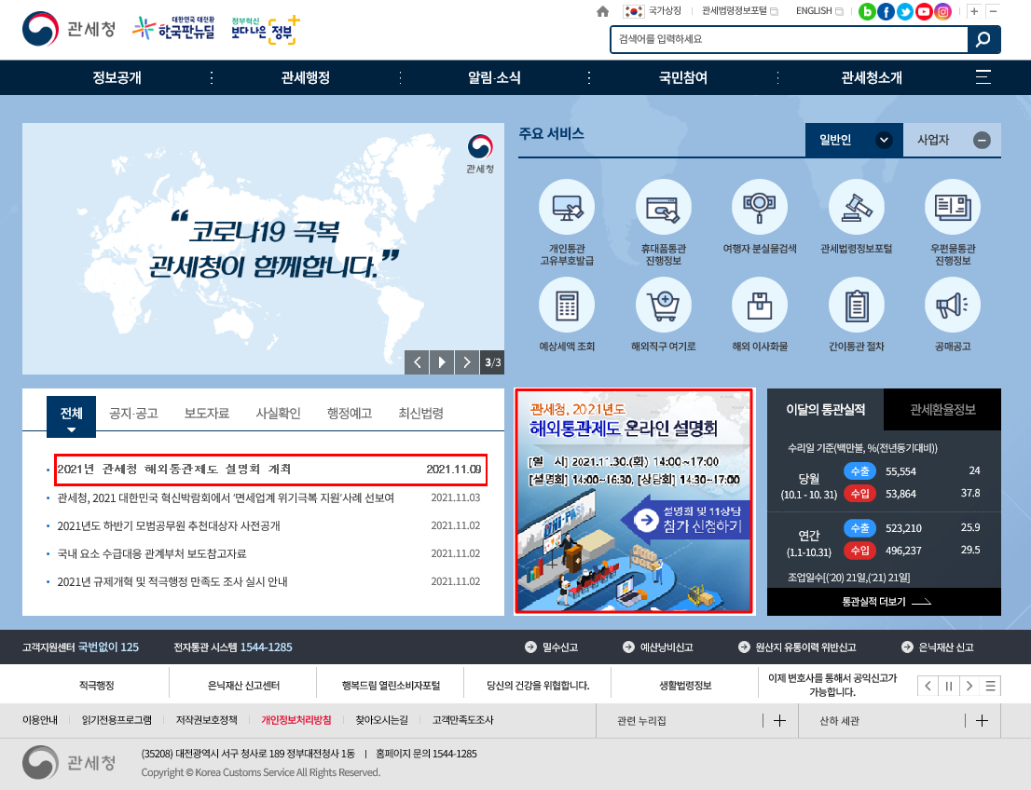Open the 관세행정 navigation menu
Image resolution: width=1031 pixels, height=790 pixels.
pyautogui.click(x=306, y=78)
